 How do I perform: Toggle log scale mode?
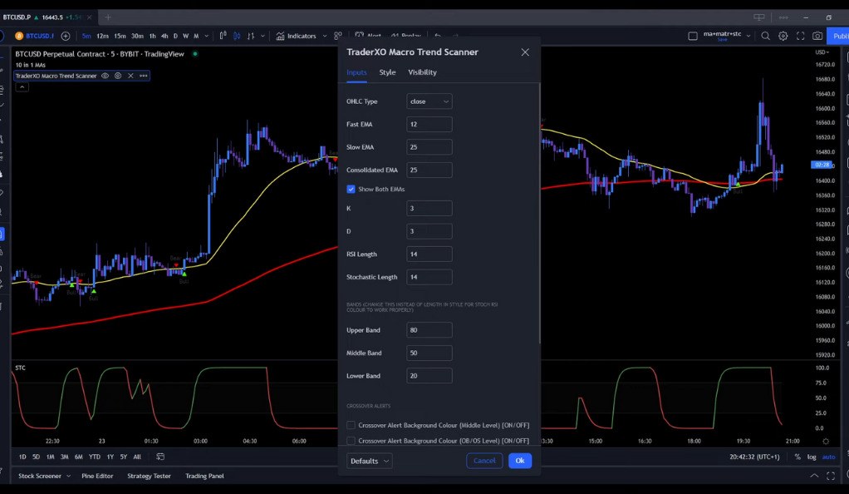812,457
